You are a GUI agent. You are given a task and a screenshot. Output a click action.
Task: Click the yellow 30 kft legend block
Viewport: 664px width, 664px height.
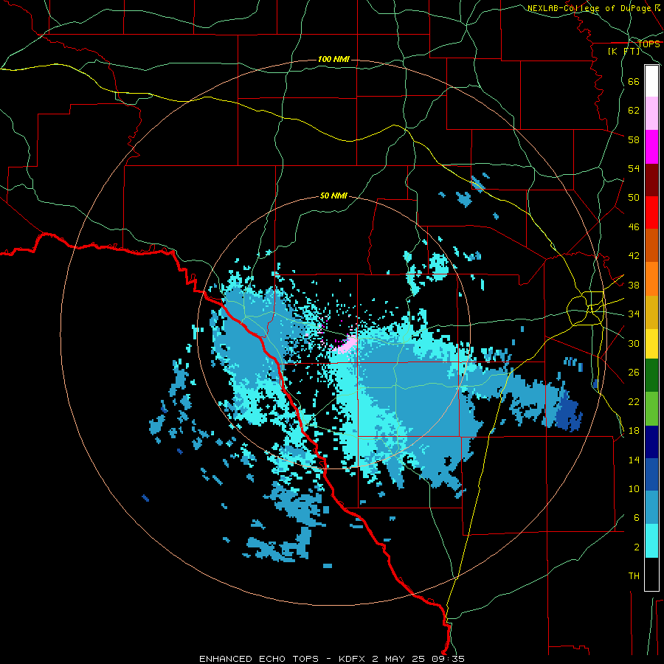[x=651, y=343]
